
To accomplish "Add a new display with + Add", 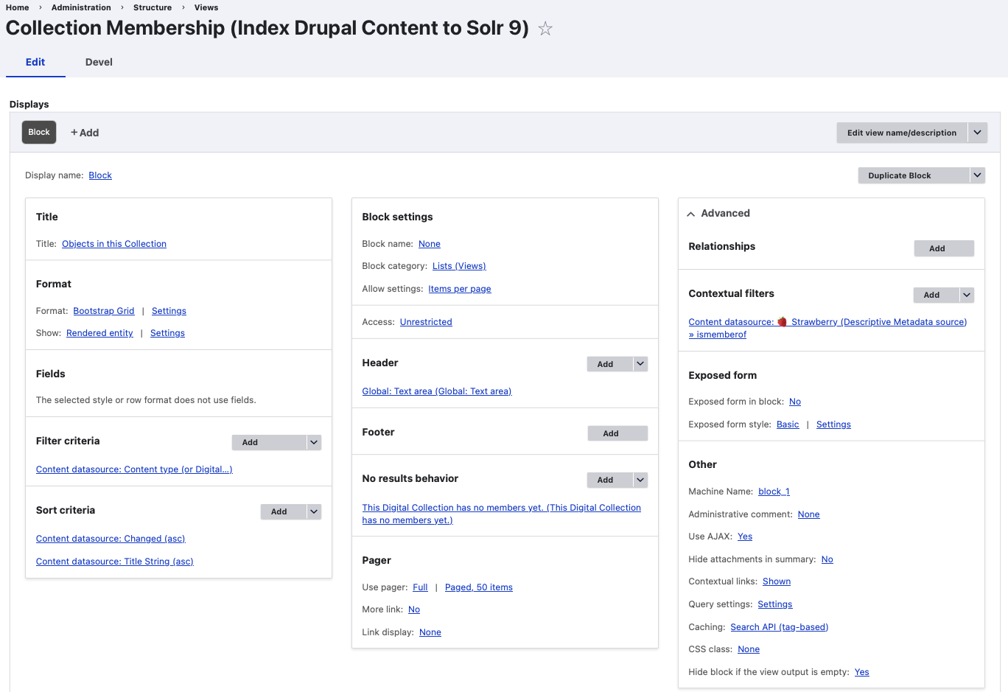I will click(x=85, y=133).
